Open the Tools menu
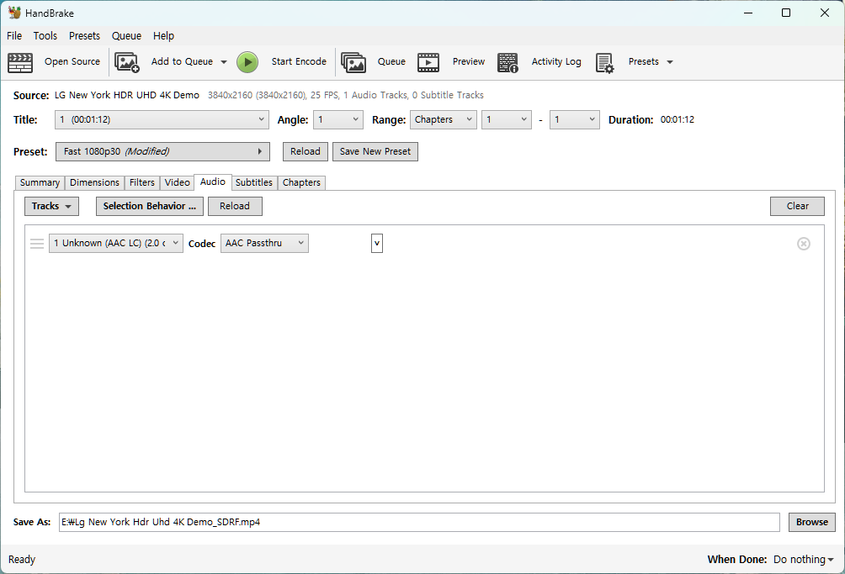This screenshot has height=574, width=845. click(x=45, y=36)
